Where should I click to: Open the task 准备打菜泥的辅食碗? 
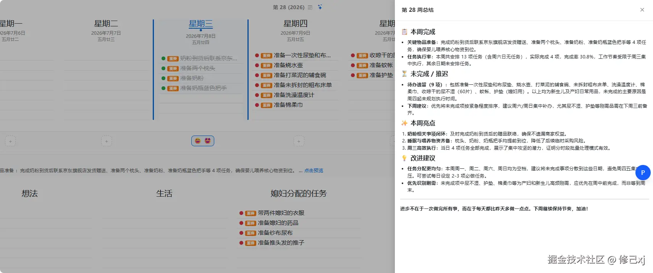[x=300, y=75]
